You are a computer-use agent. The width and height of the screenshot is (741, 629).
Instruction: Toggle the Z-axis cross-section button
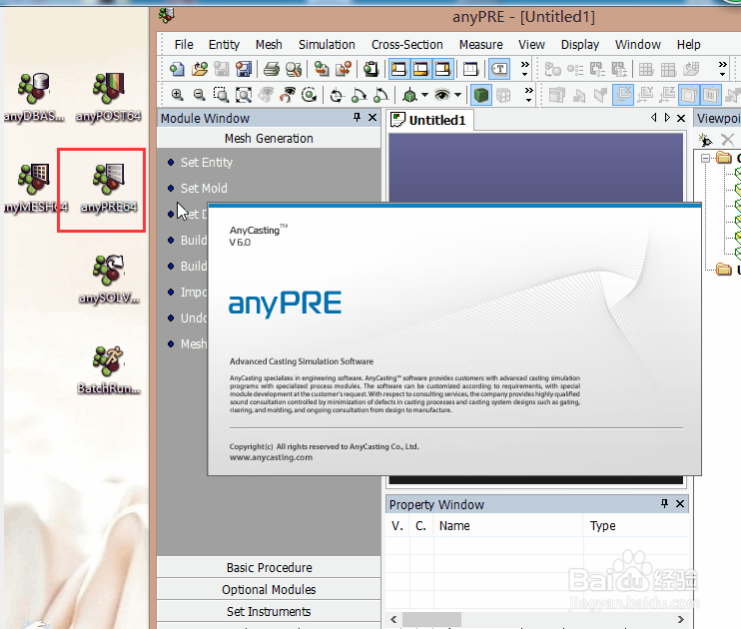click(667, 95)
